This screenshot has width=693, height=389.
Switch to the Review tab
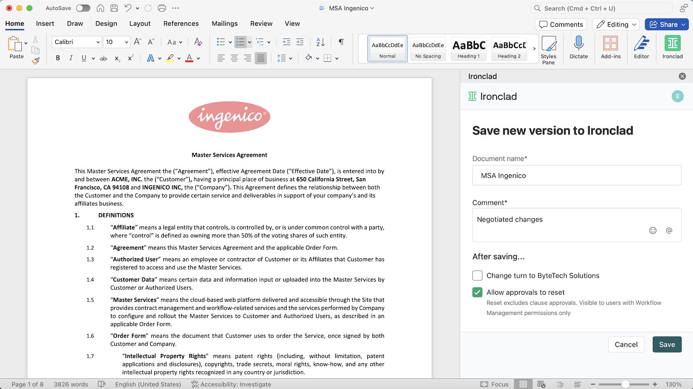[x=261, y=23]
